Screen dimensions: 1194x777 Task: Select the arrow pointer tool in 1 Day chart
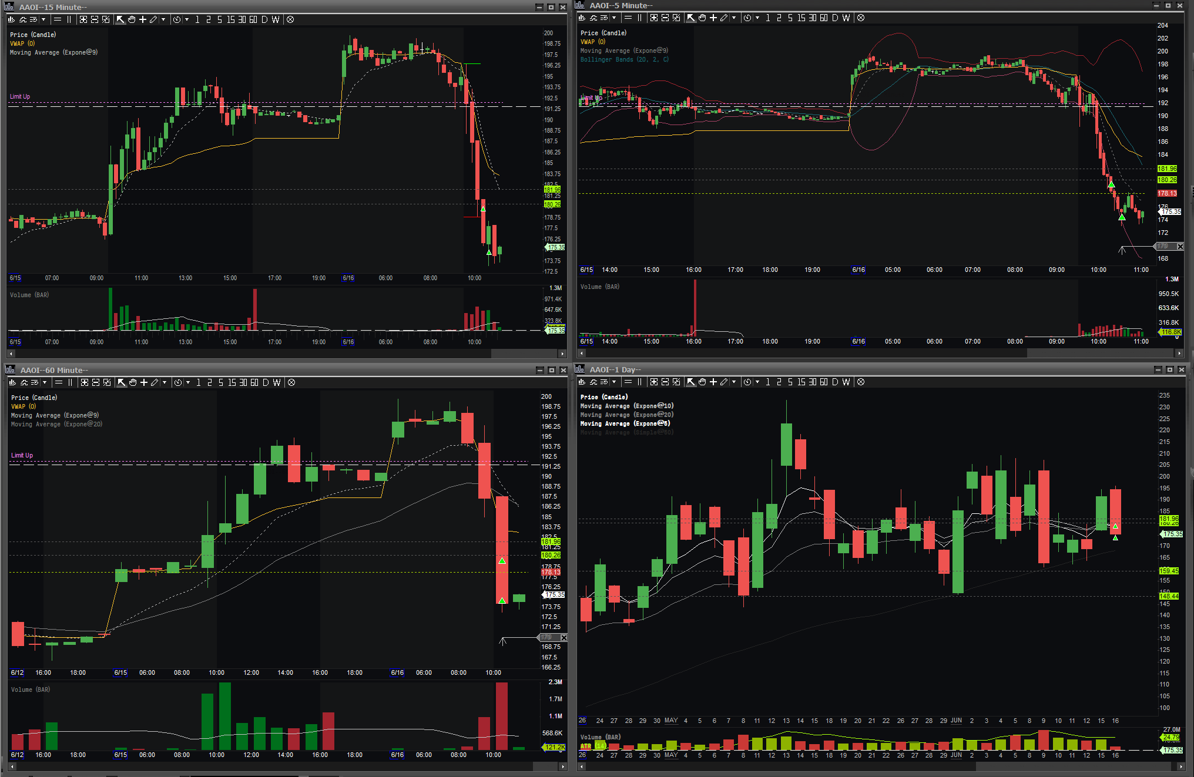(691, 382)
